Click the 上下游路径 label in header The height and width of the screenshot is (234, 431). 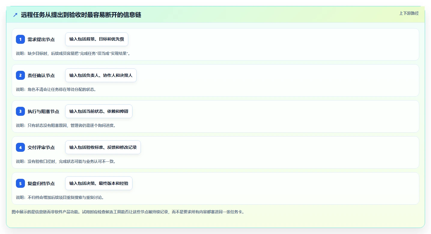(409, 13)
